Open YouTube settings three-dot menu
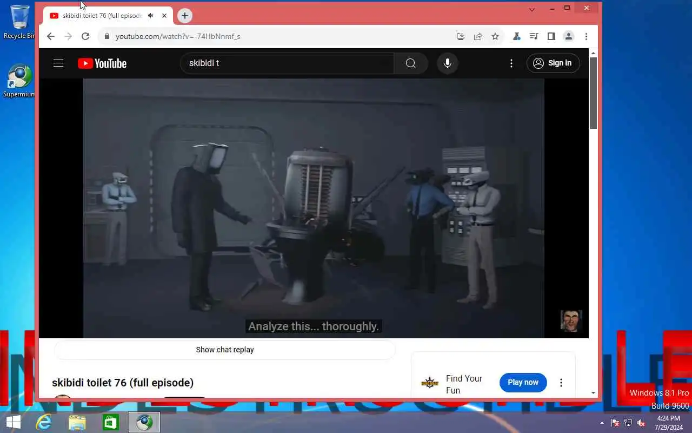Screen dimensions: 692x433 [x=511, y=63]
